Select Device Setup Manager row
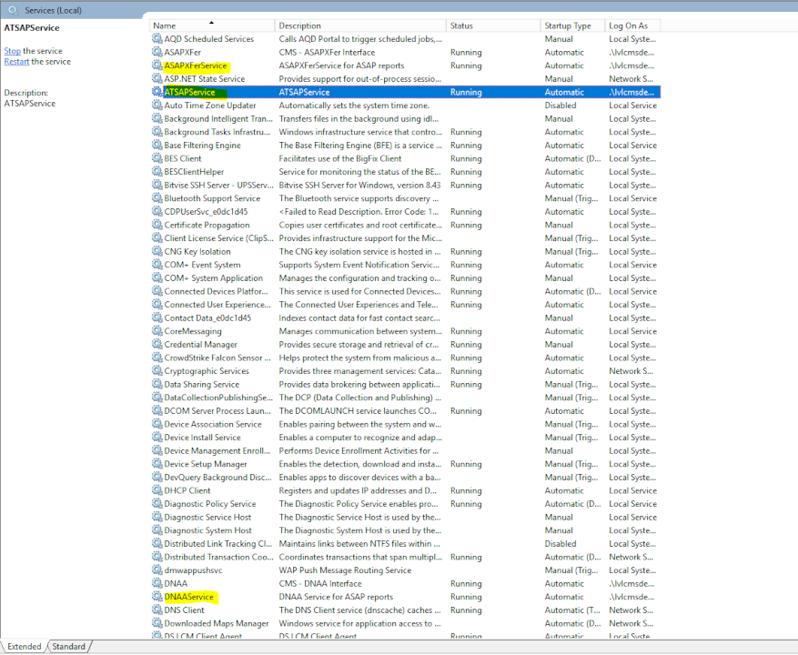 coord(405,464)
